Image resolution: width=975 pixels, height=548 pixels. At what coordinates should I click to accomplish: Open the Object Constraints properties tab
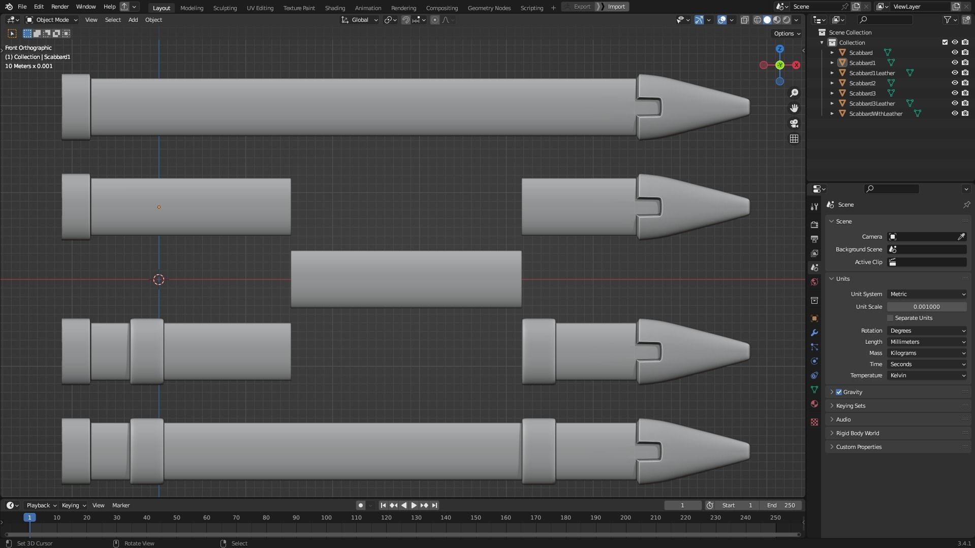[x=814, y=375]
